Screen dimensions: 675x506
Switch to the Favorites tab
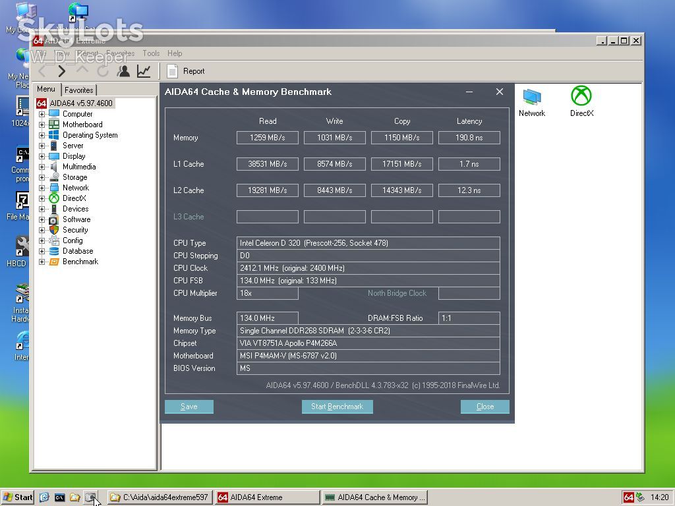tap(79, 90)
